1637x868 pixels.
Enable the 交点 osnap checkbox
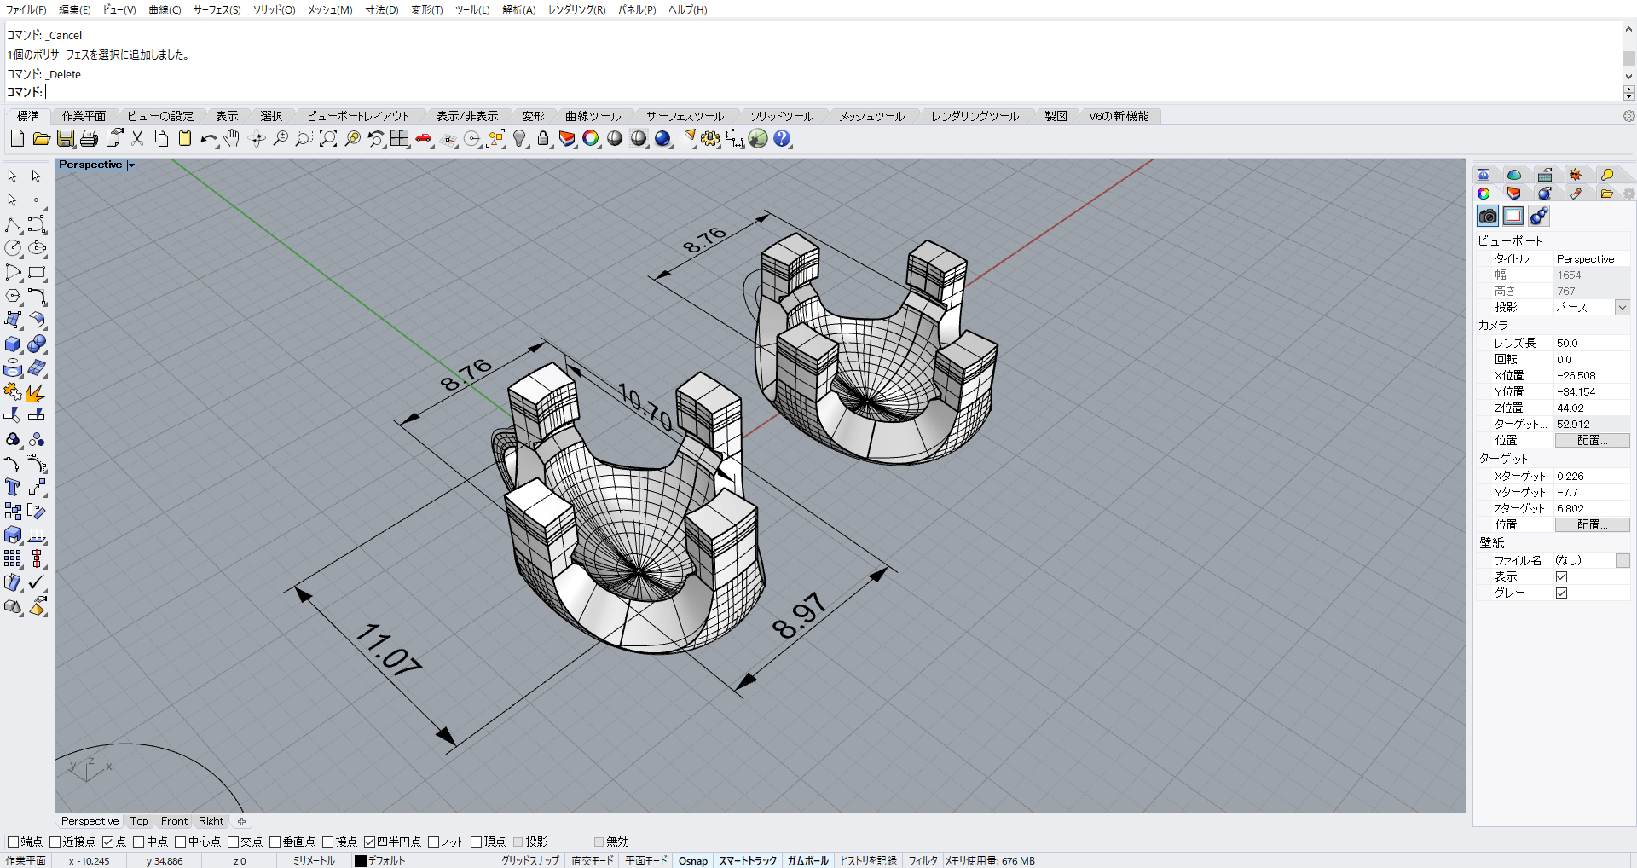(233, 842)
